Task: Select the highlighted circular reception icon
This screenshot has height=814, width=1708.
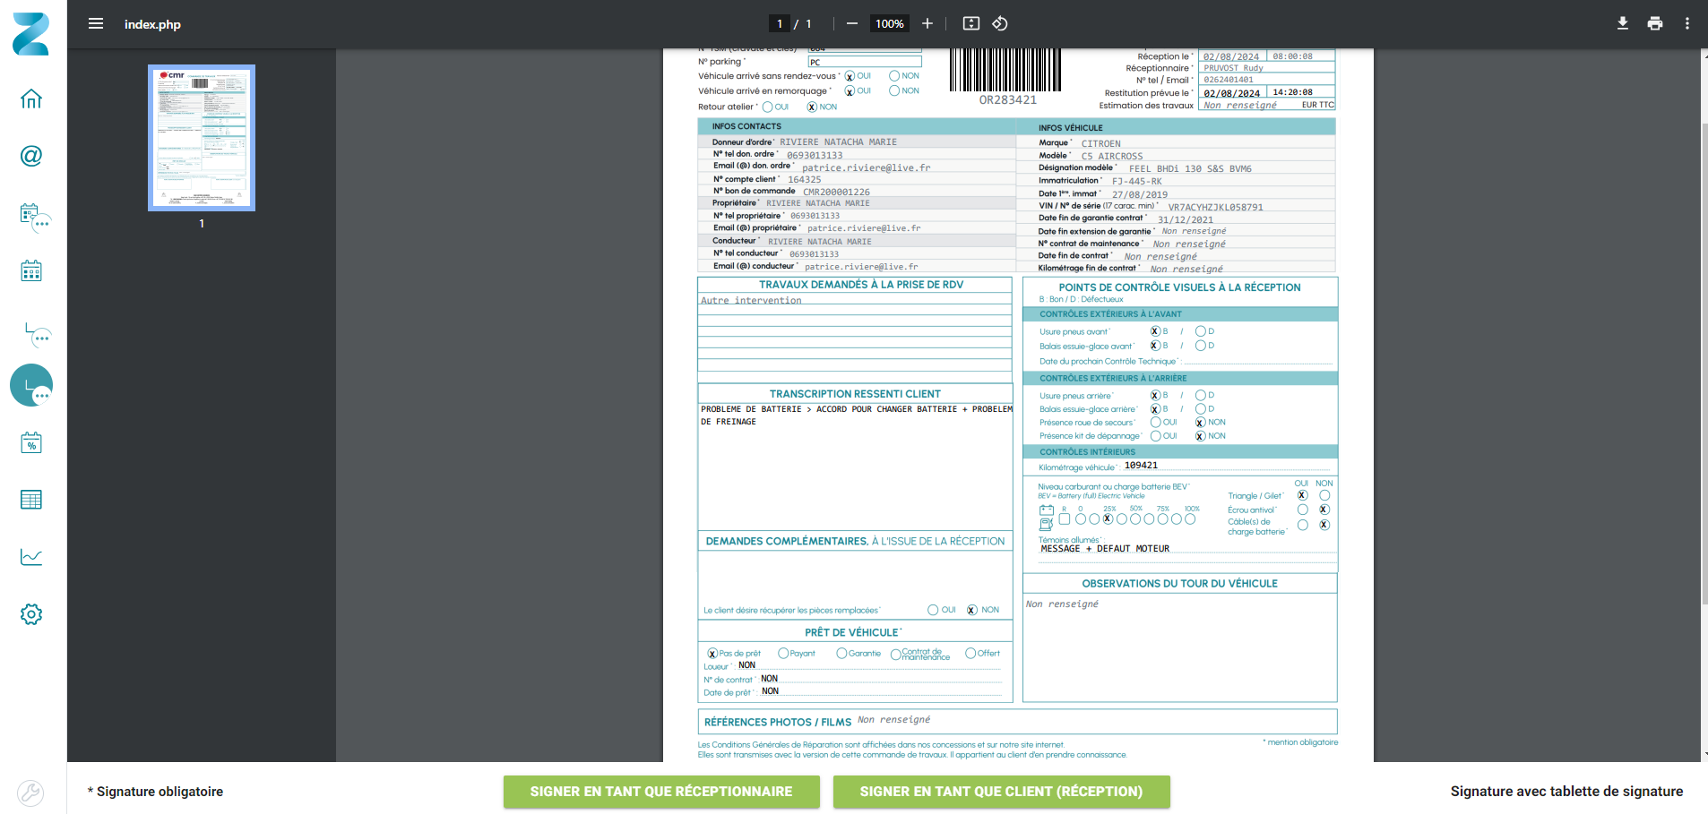Action: pos(31,385)
